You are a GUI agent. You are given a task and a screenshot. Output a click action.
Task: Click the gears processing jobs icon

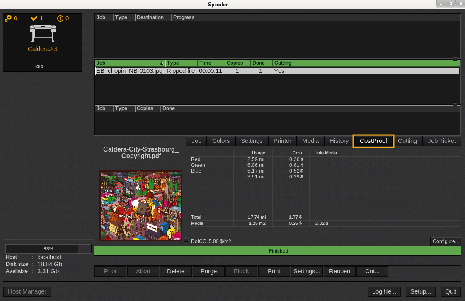8,18
